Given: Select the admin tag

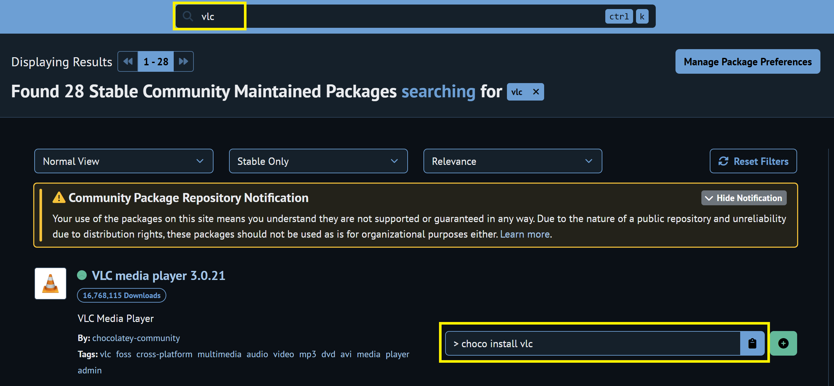Looking at the screenshot, I should tap(89, 370).
